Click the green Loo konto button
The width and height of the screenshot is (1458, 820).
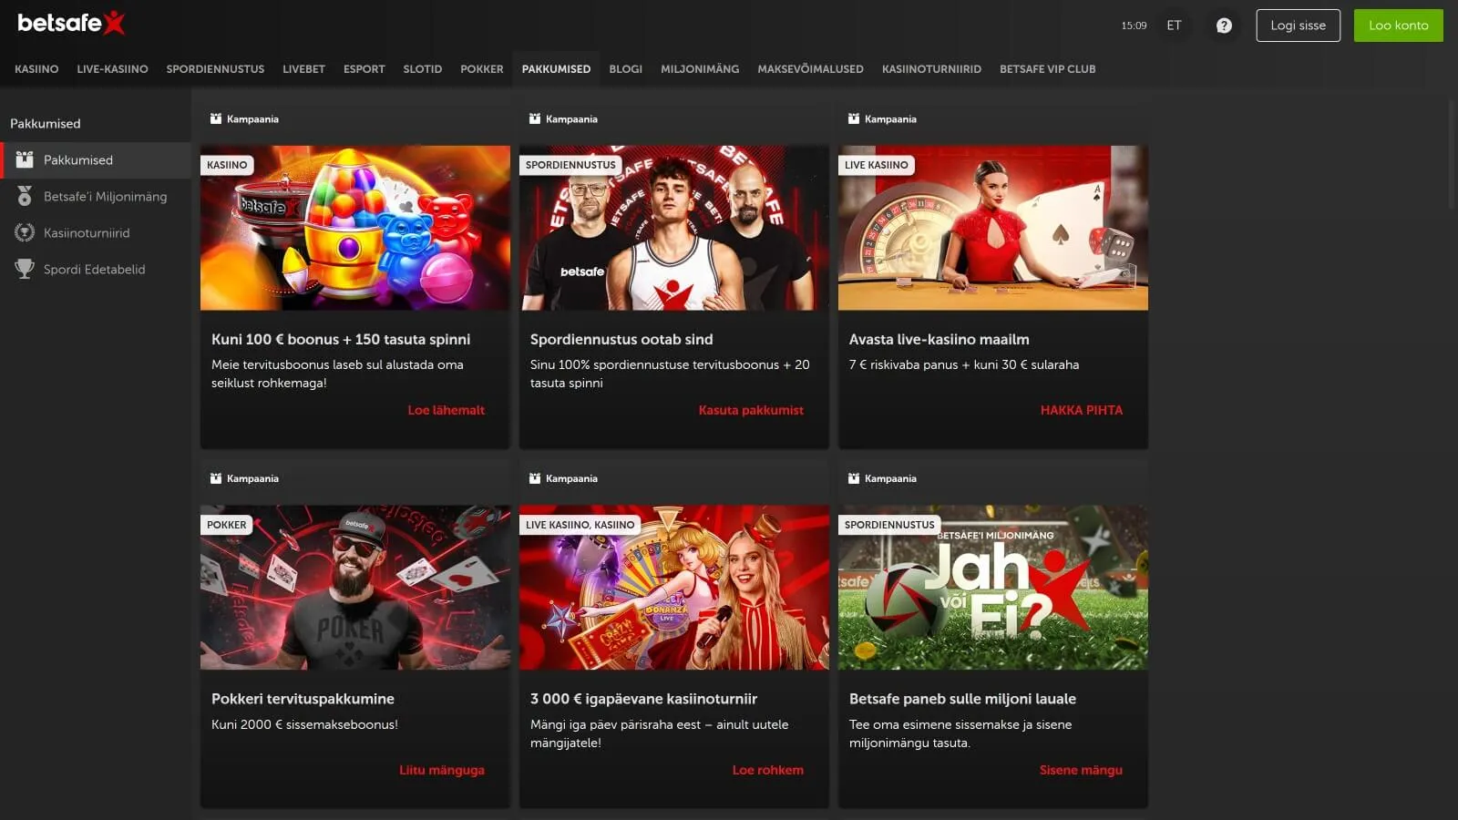1398,26
